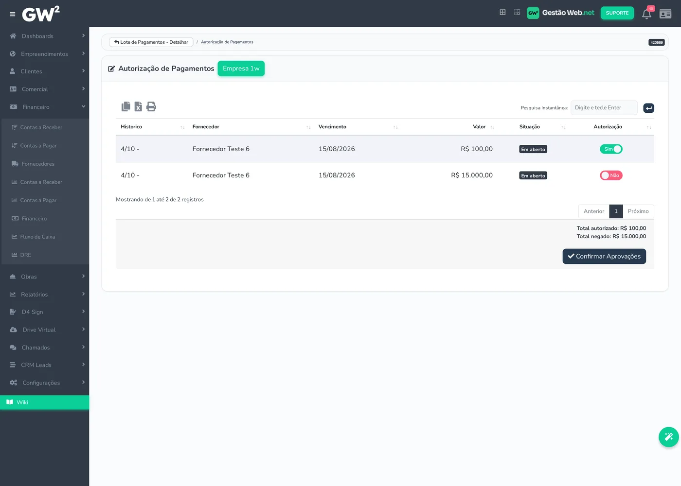Click the four-square grid icon in top bar
Screen dimensions: 681x486
[x=502, y=12]
